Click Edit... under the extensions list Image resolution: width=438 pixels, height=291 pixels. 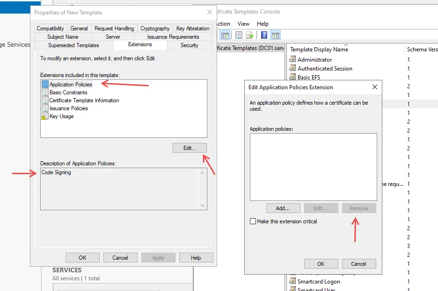[189, 148]
